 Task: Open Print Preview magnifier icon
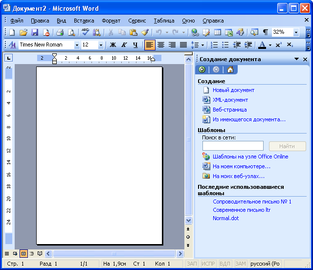click(x=71, y=32)
